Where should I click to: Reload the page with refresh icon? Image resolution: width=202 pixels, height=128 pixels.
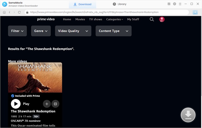coord(19,12)
